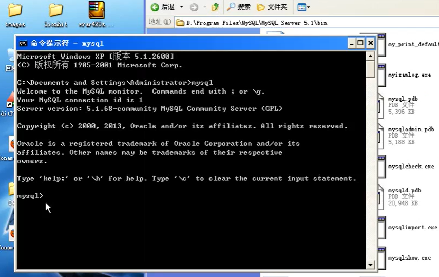Open the Search (搜索) toolbar button

coord(239,7)
